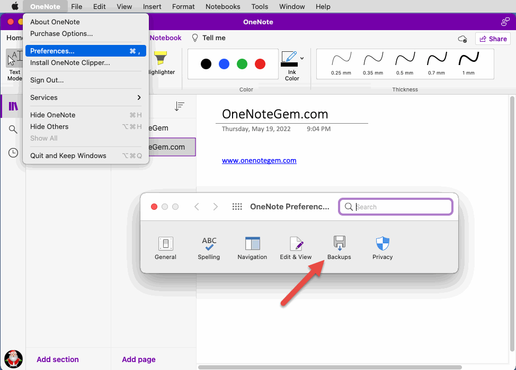Open search from the sidebar magnifier
This screenshot has width=516, height=370.
(x=13, y=129)
